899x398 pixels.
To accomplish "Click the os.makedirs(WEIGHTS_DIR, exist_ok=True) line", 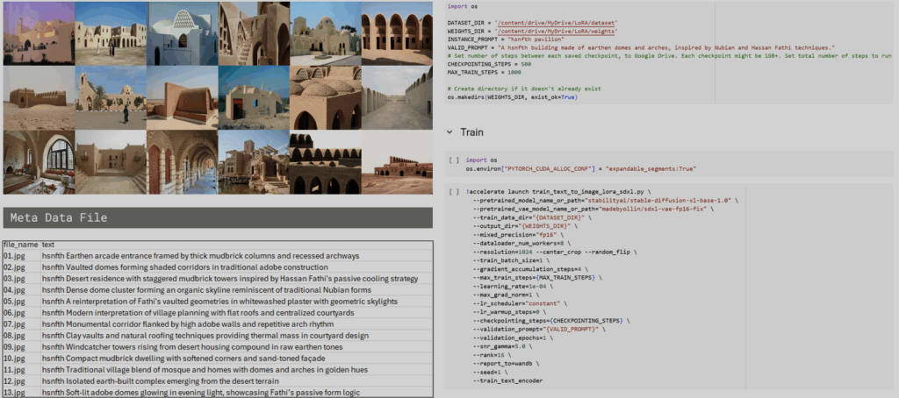I will pyautogui.click(x=512, y=97).
